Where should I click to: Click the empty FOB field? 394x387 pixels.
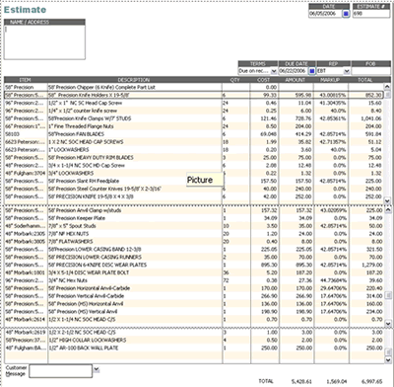371,71
